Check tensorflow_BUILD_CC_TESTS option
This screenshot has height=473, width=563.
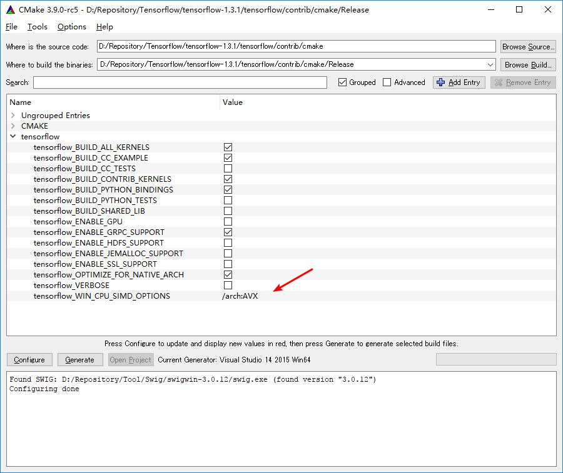228,168
